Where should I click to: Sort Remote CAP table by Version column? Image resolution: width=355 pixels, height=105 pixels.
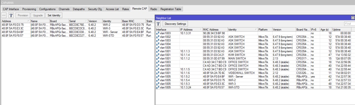(95, 21)
